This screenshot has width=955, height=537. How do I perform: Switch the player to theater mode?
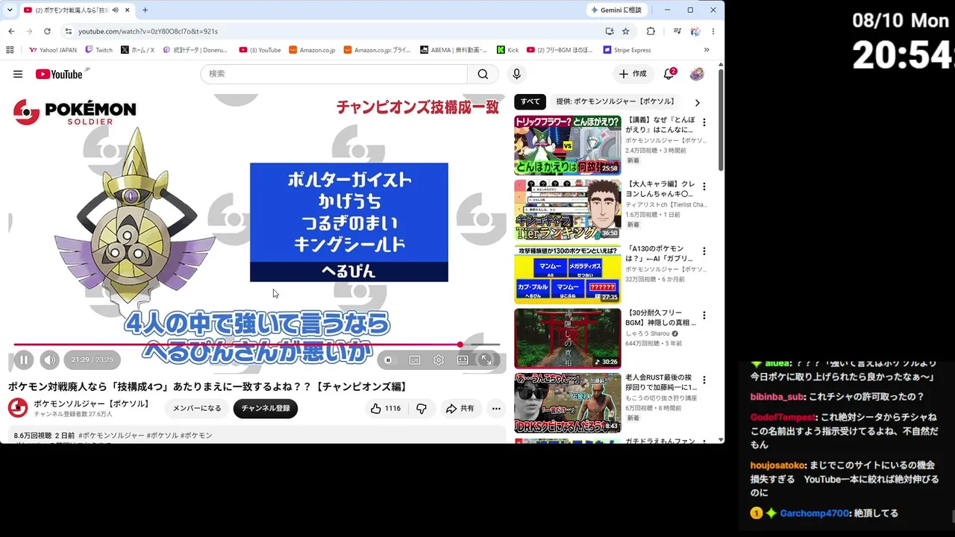[x=463, y=360]
